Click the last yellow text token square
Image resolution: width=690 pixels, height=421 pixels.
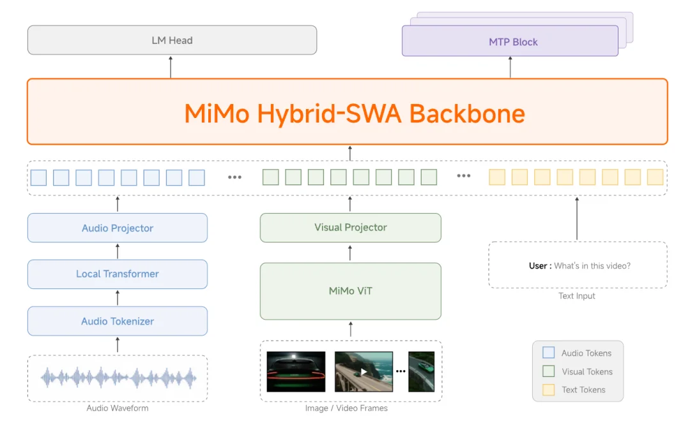(655, 177)
